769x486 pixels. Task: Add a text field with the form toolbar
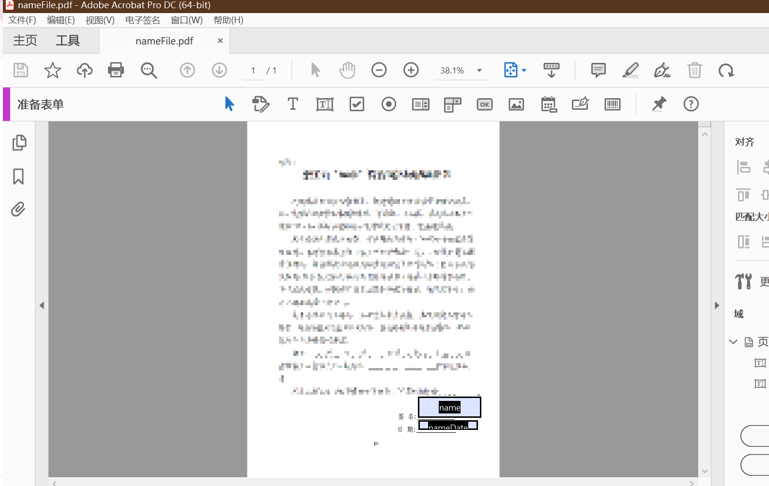pyautogui.click(x=325, y=104)
